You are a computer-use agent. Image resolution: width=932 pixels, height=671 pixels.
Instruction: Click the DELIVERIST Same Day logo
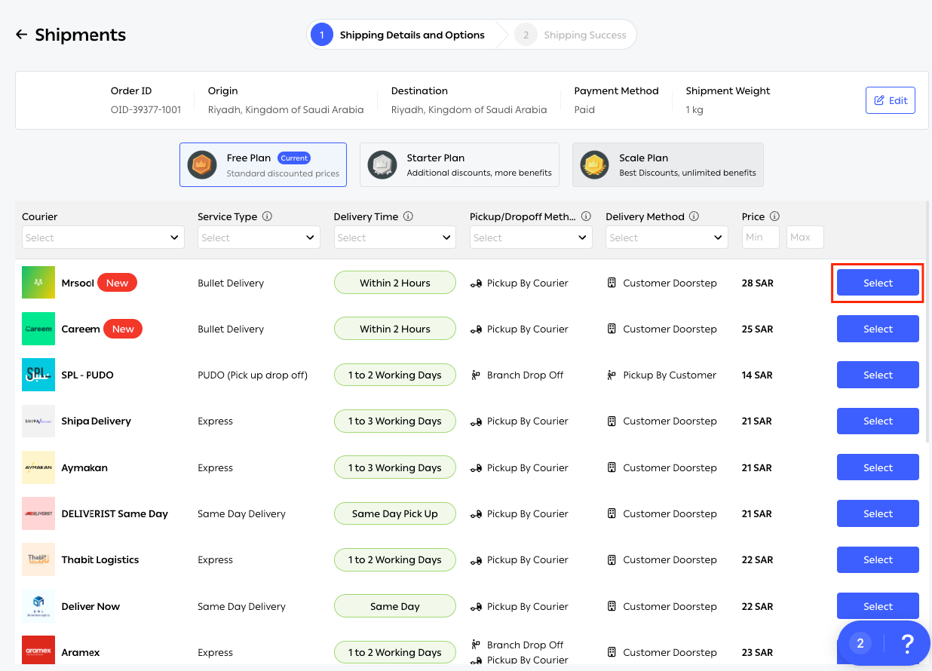(x=38, y=513)
